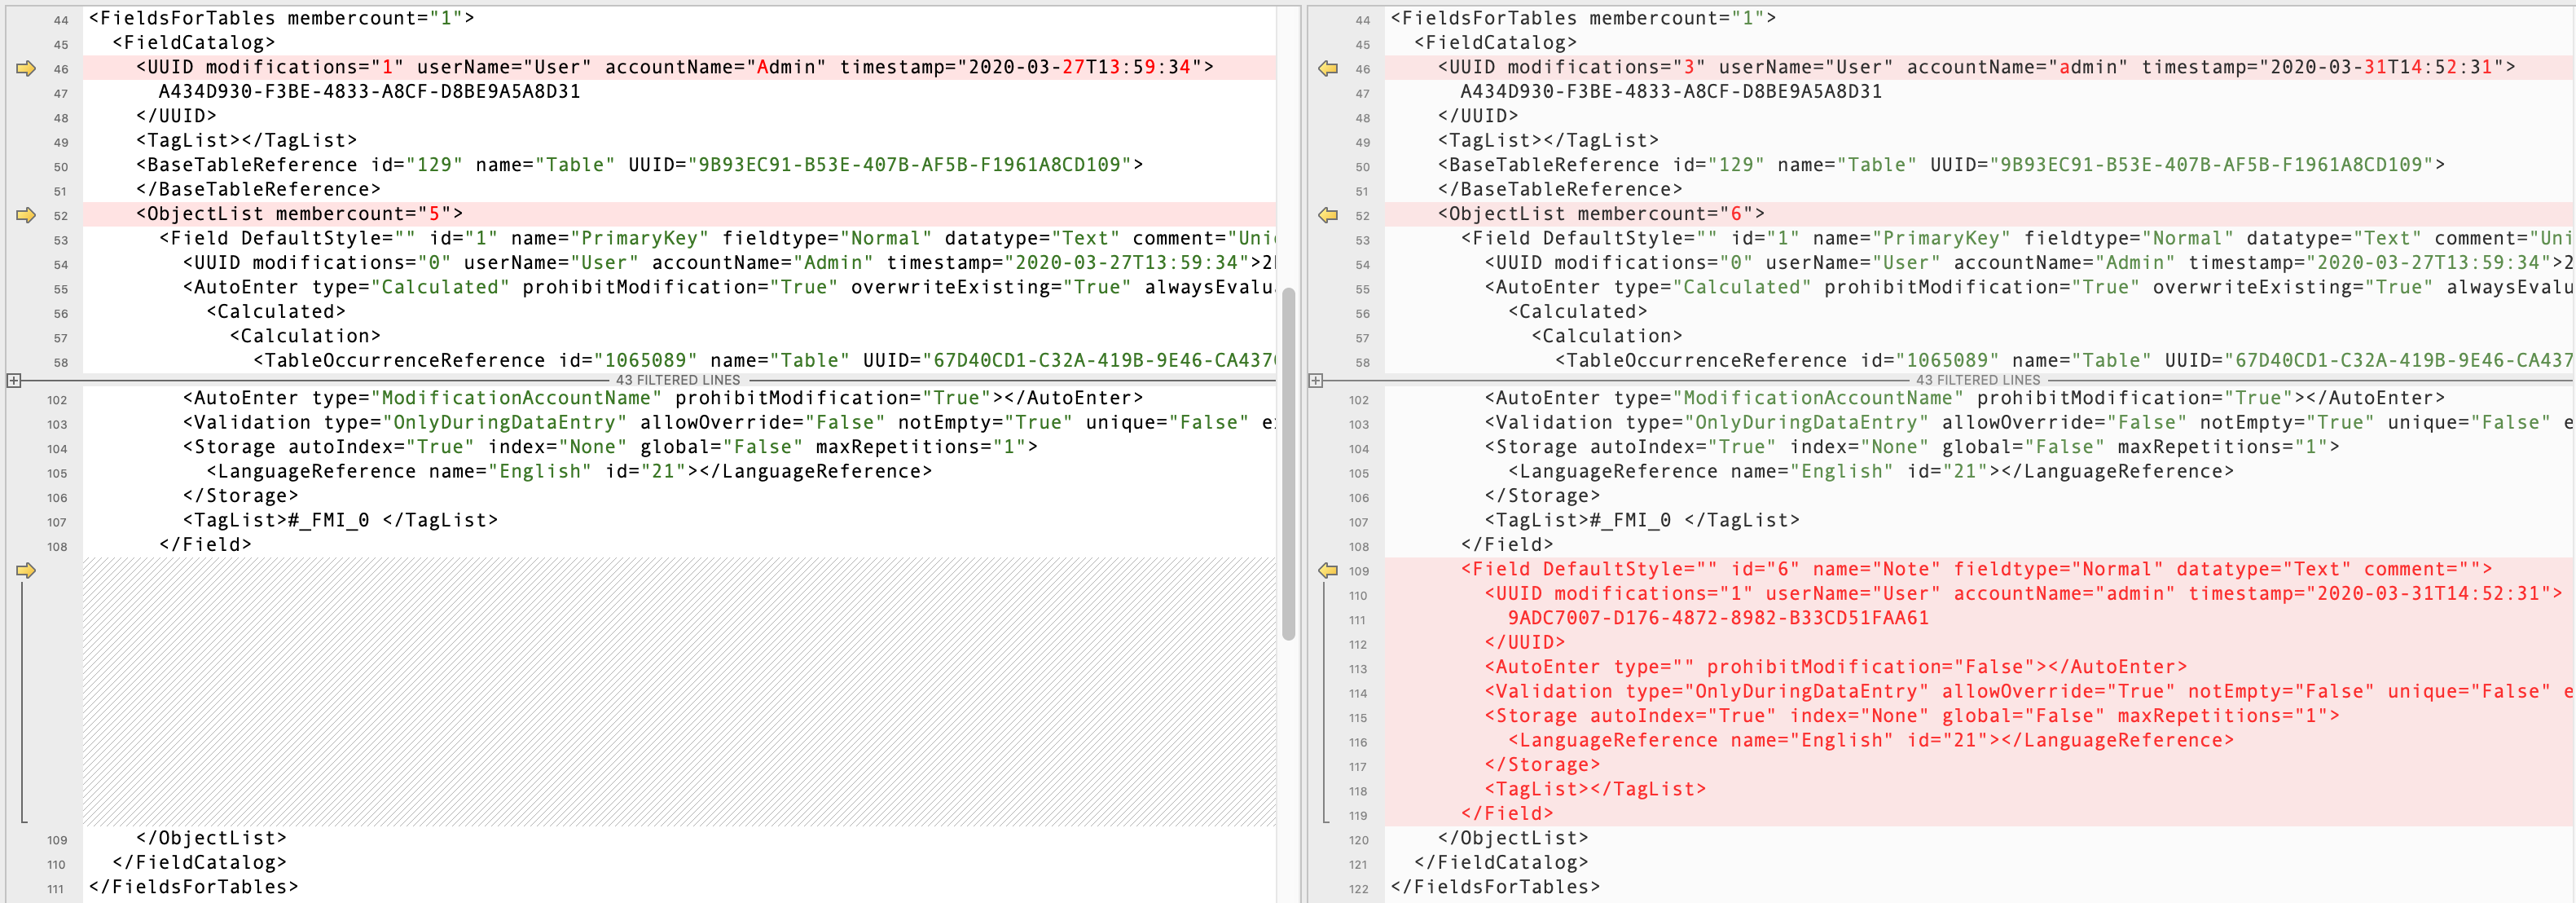This screenshot has height=903, width=2576.
Task: Click the left-pane merge arrow at line 46
Action: point(26,68)
